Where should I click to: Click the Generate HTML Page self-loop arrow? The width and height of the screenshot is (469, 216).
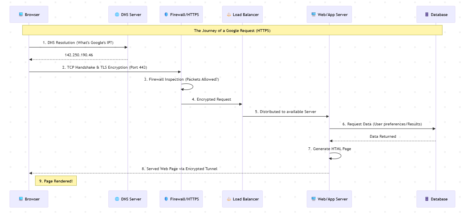[335, 156]
